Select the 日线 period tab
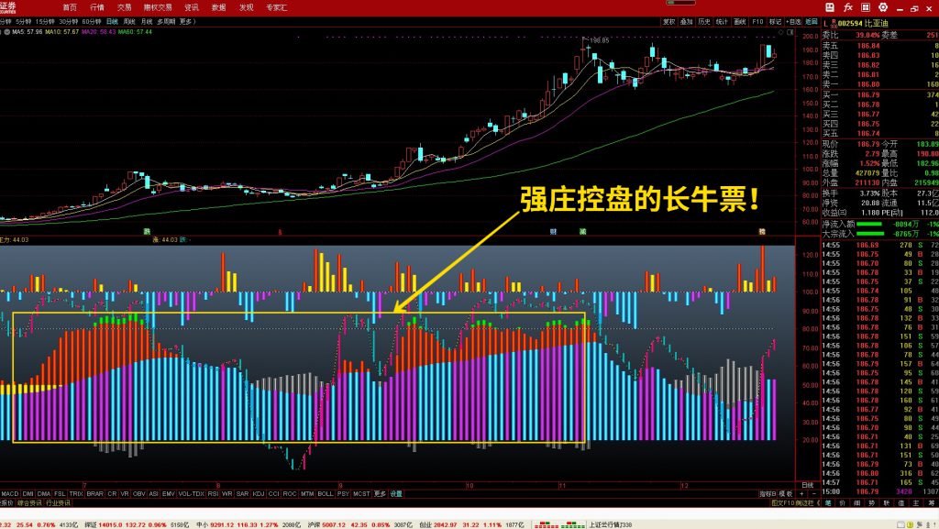939x529 pixels. (x=112, y=20)
